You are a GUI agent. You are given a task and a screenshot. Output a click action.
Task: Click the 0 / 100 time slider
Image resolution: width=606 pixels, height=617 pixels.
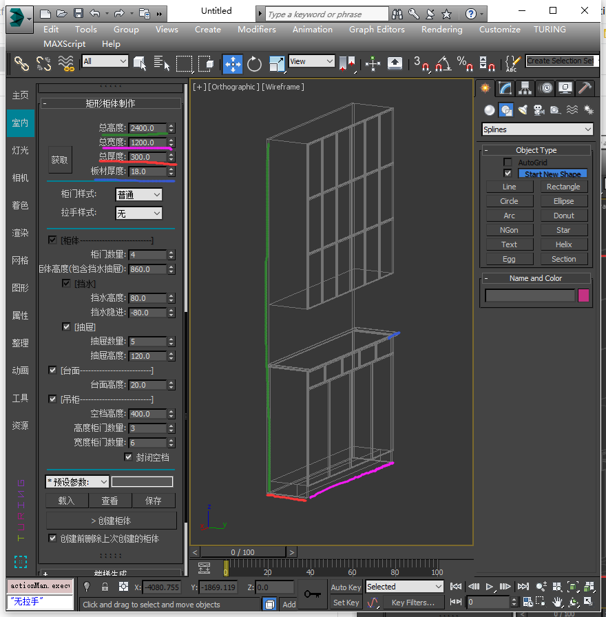(x=243, y=552)
